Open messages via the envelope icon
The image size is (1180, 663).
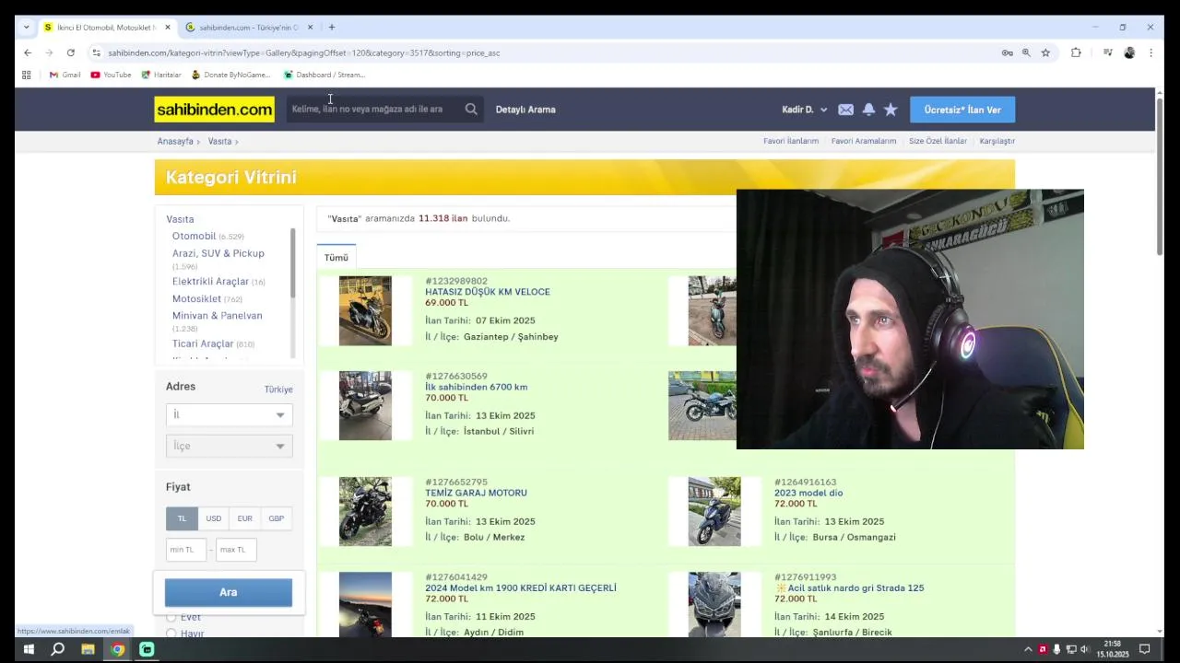tap(845, 110)
